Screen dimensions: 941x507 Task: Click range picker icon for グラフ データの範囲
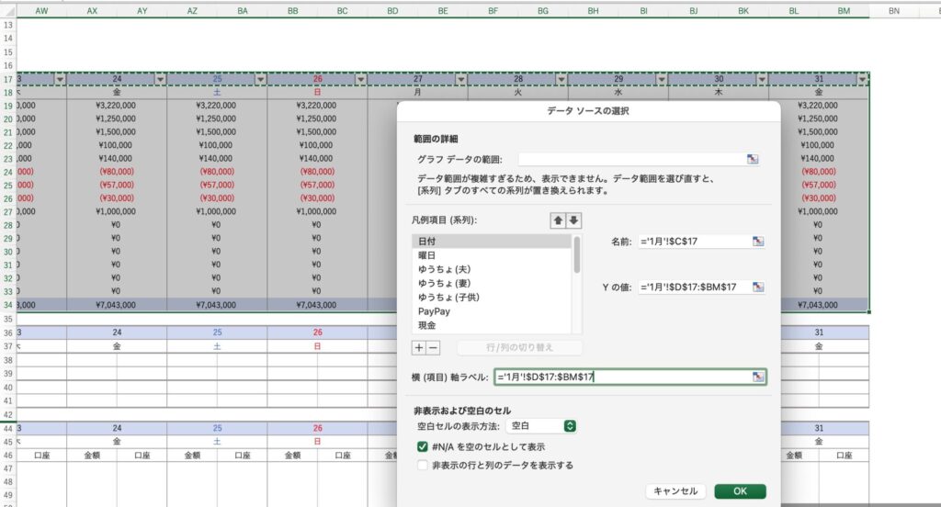[753, 159]
